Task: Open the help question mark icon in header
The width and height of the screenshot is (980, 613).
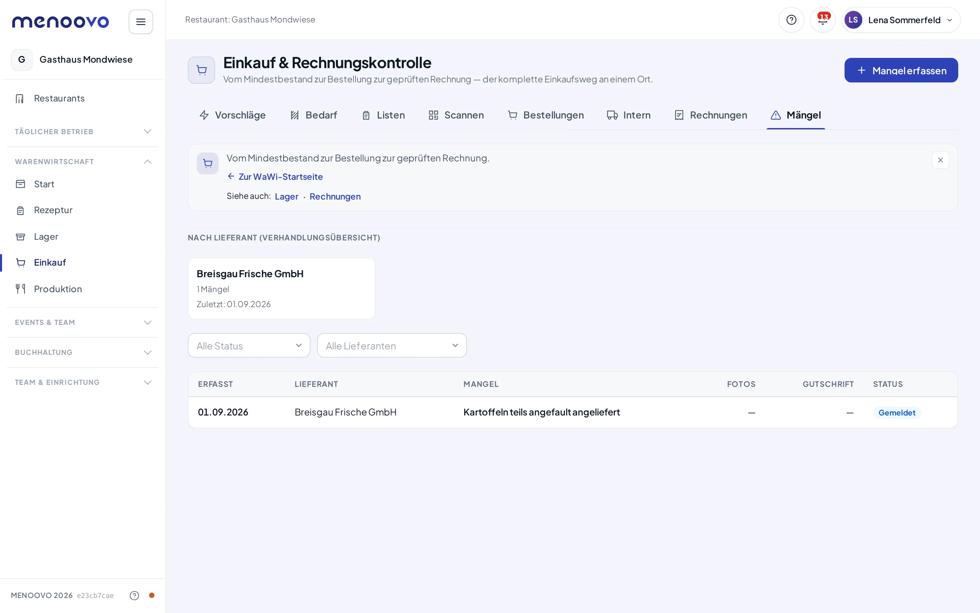Action: coord(791,20)
